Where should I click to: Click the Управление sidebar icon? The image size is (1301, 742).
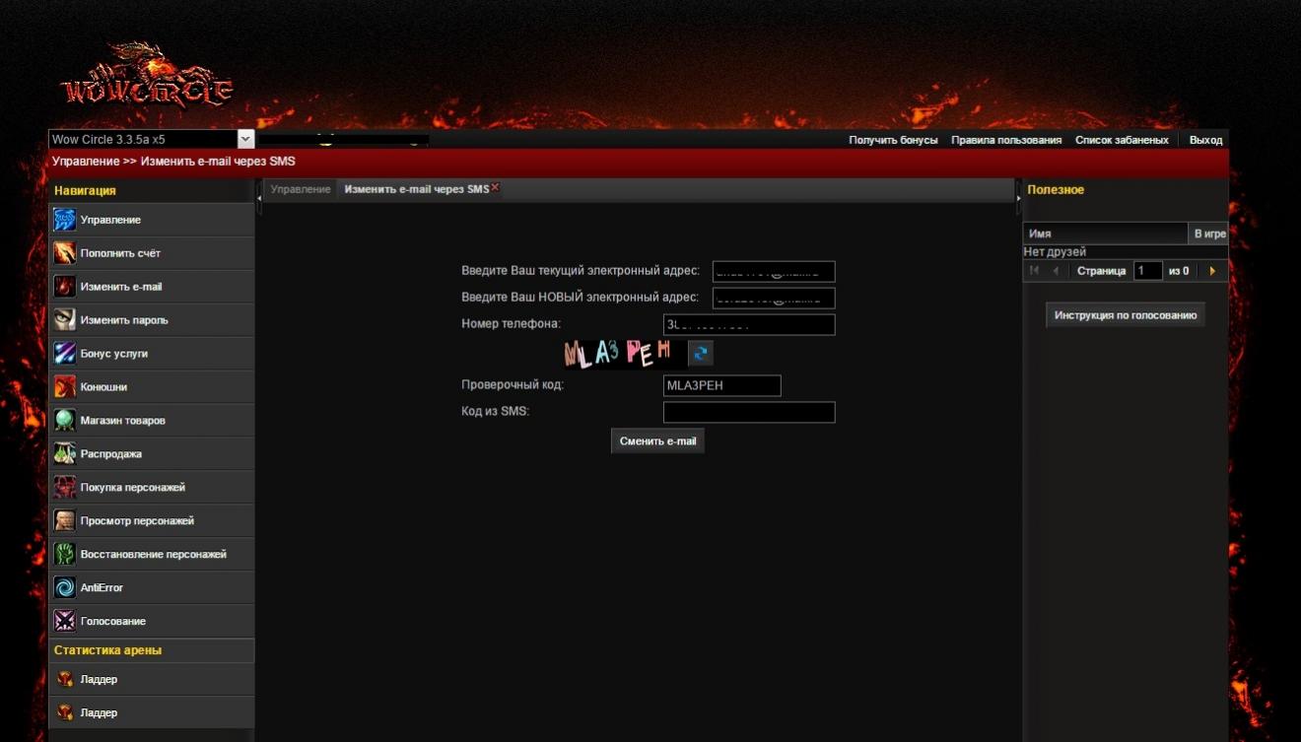click(x=64, y=220)
